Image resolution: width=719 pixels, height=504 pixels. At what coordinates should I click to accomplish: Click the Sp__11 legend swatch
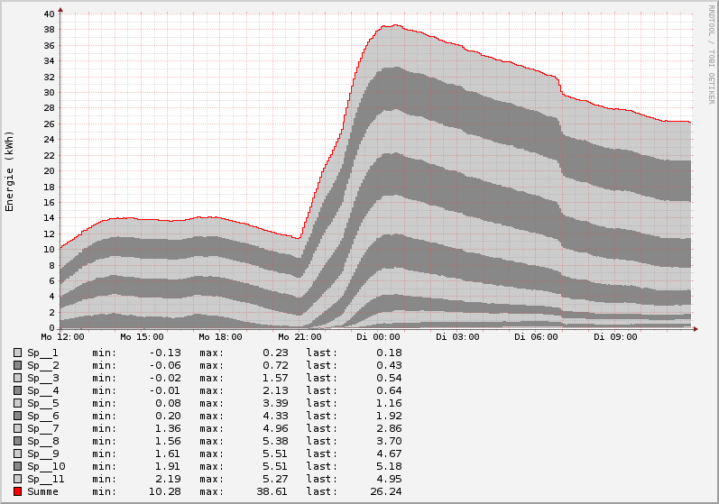17,479
